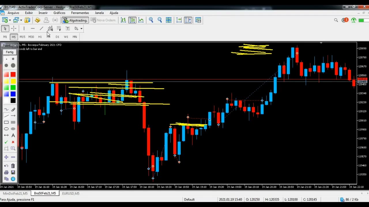
Task: Open the profiles toolbar icon
Action: coord(16,20)
